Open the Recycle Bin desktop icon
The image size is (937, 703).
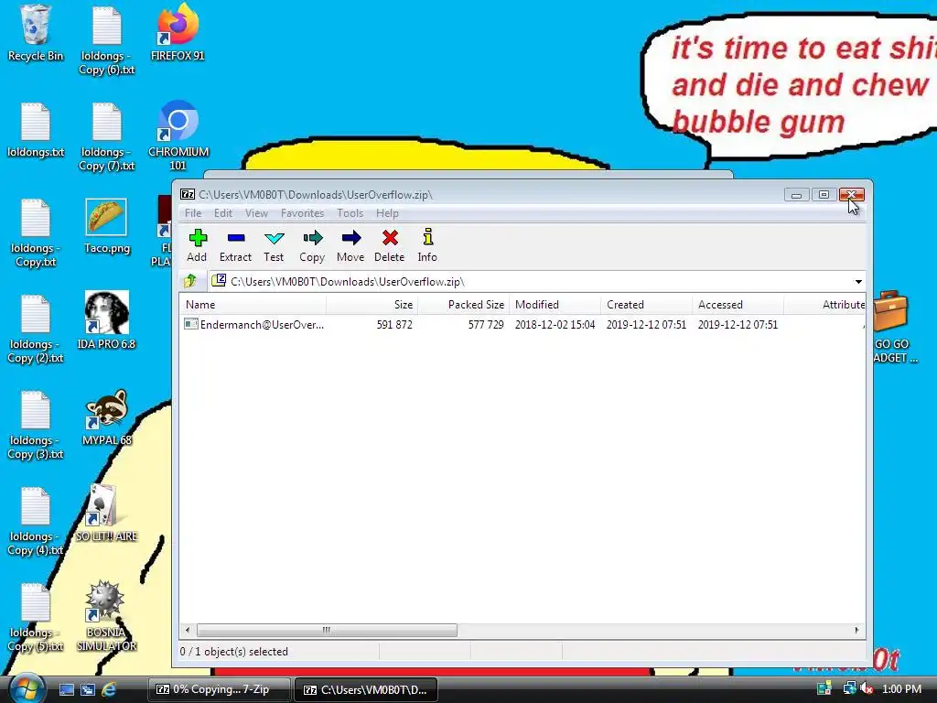tap(36, 33)
